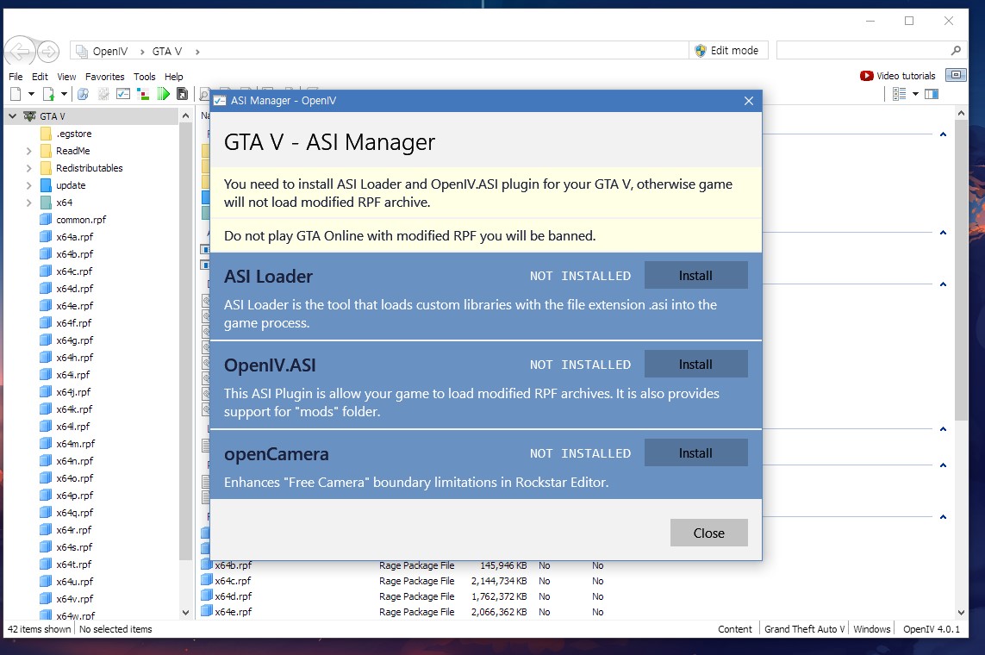Click the New file toolbar icon
Screen dimensions: 985x655
tap(16, 94)
